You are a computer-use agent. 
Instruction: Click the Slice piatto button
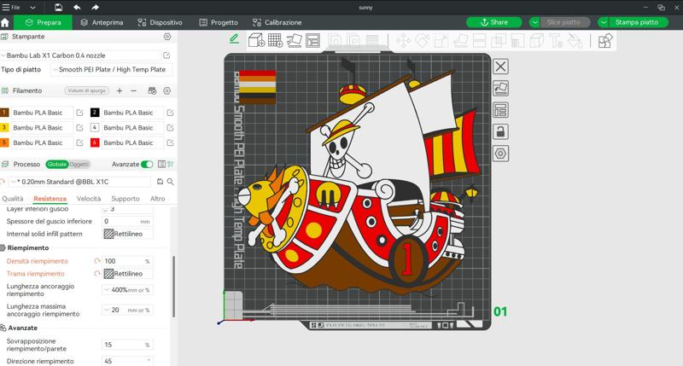click(565, 22)
